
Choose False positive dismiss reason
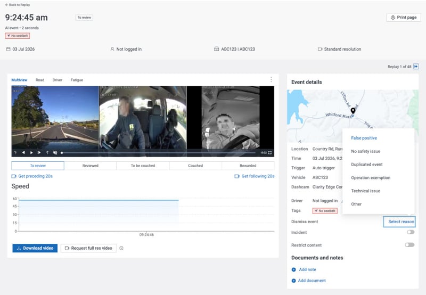pos(364,138)
